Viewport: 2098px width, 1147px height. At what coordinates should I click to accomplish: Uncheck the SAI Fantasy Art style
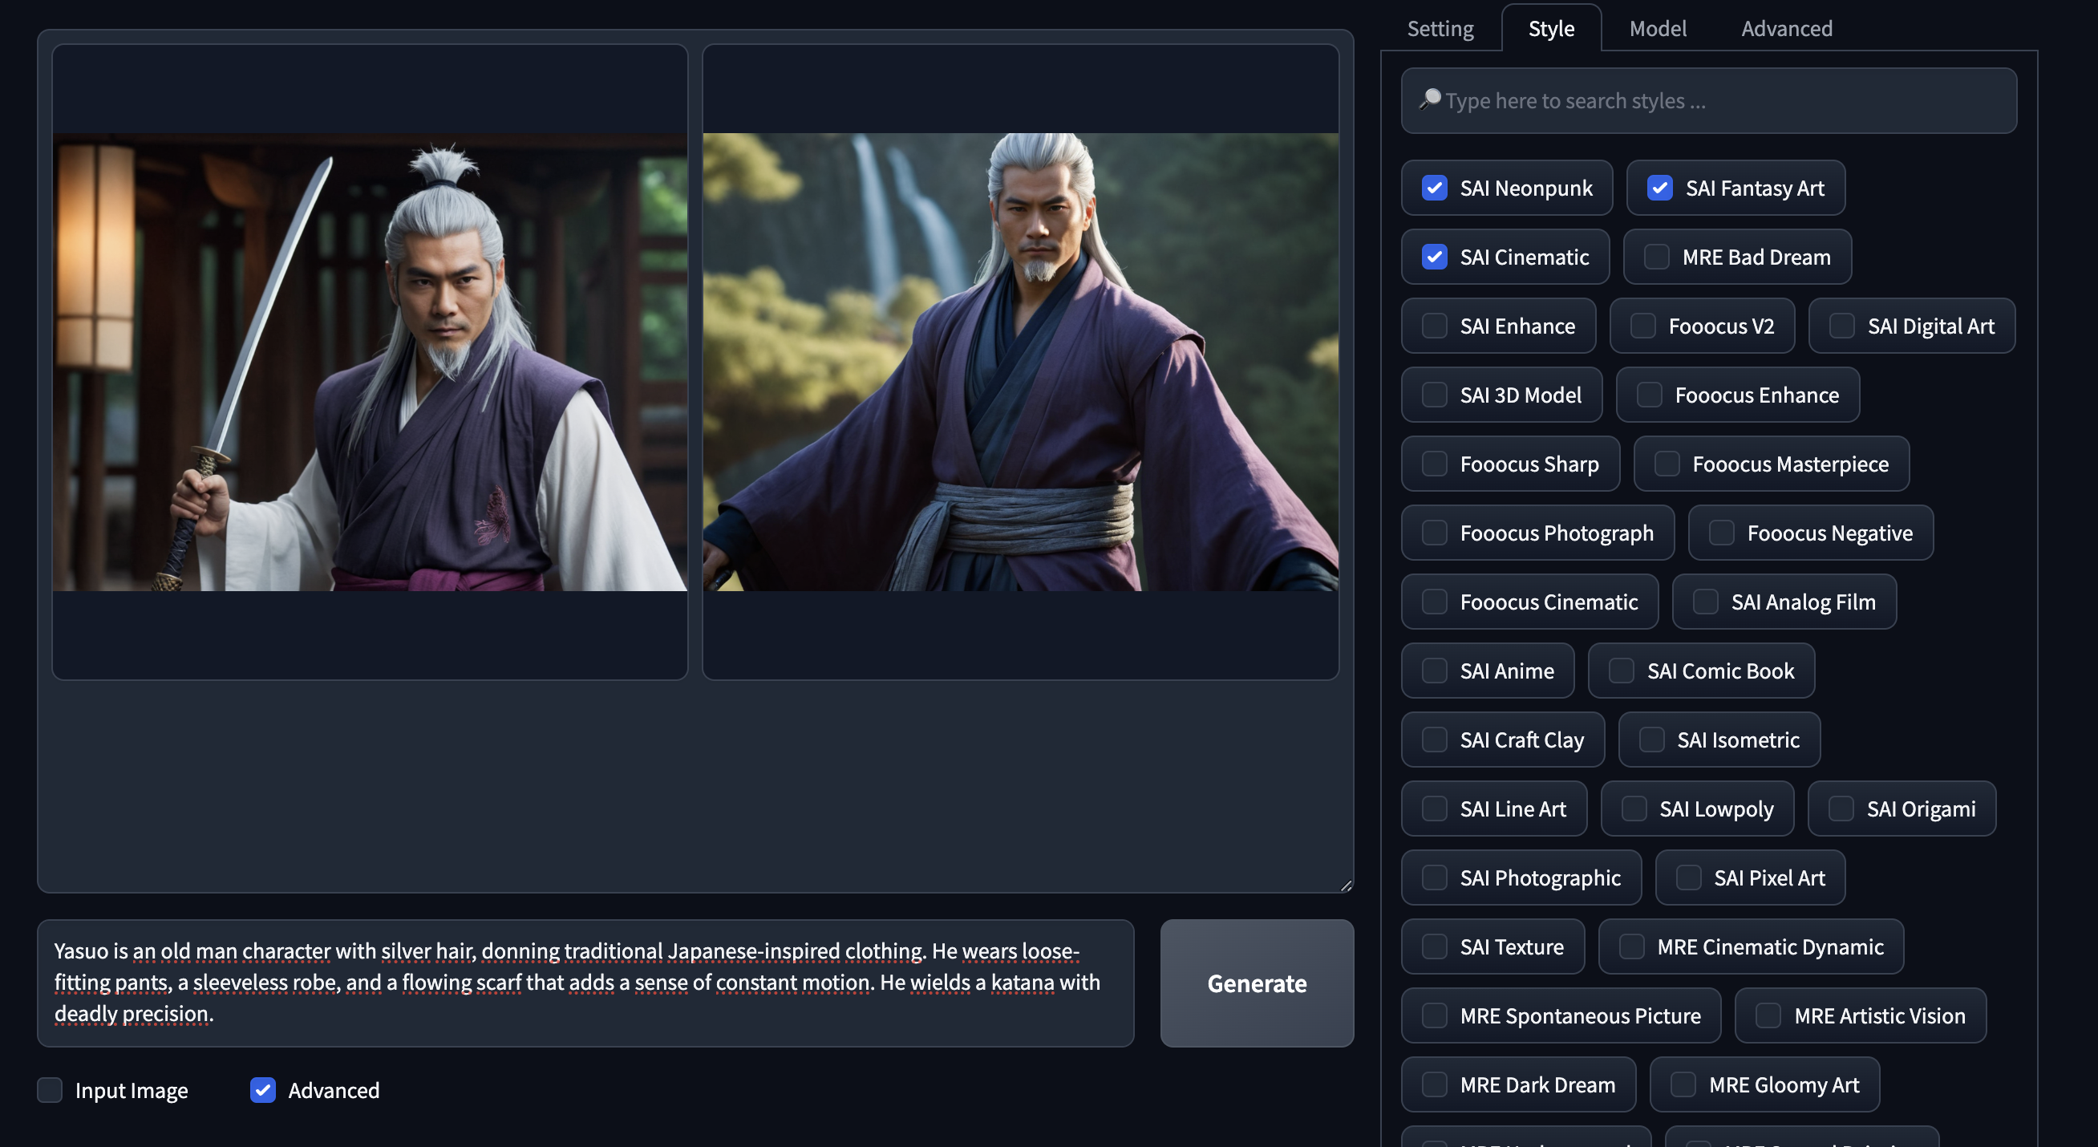pos(1659,188)
